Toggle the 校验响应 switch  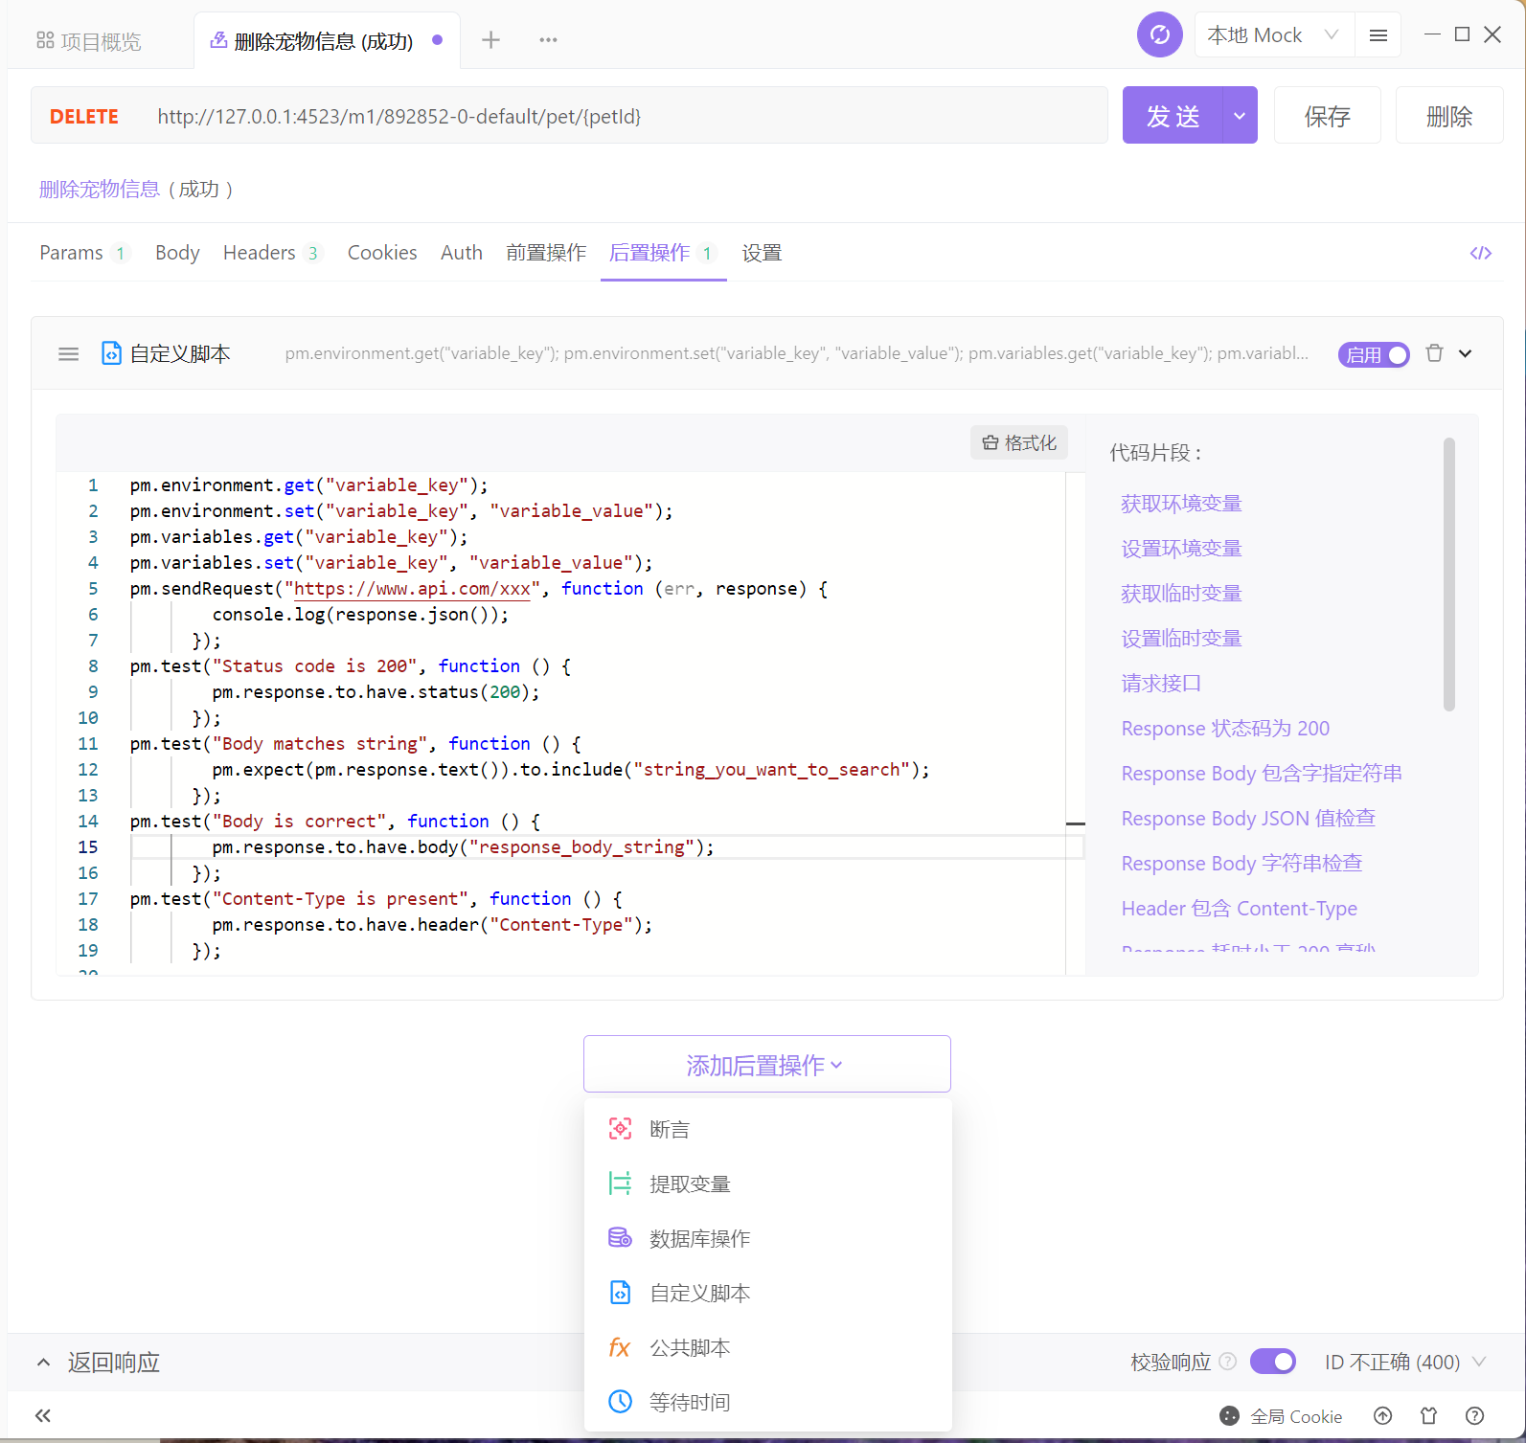pos(1272,1361)
